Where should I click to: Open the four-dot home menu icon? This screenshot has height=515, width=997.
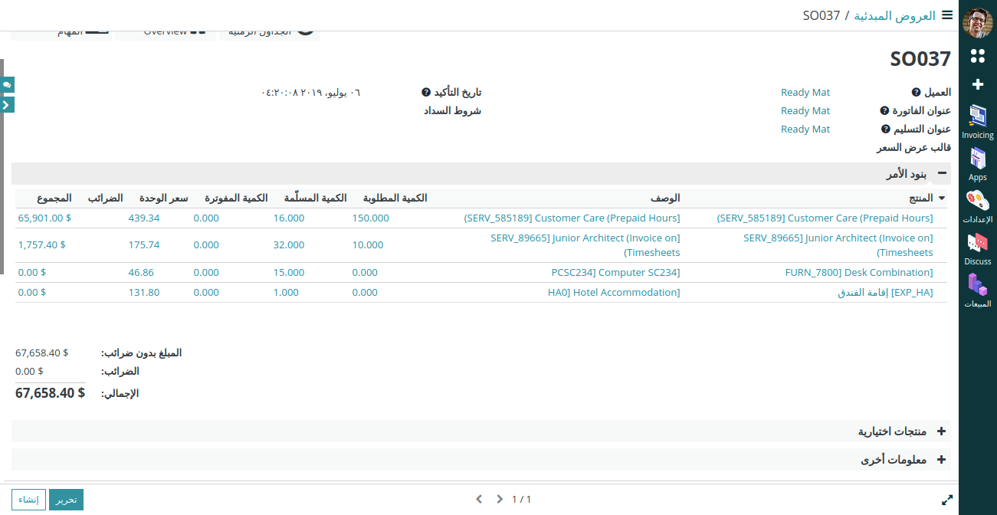[x=977, y=56]
